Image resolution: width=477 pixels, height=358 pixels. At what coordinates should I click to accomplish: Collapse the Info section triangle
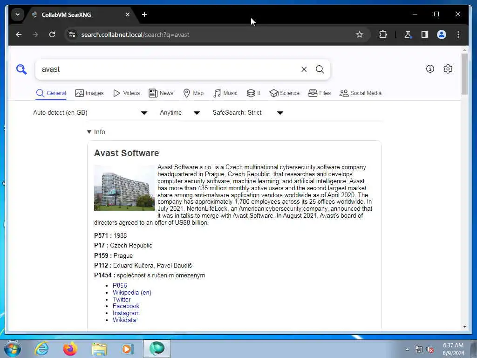pyautogui.click(x=89, y=132)
